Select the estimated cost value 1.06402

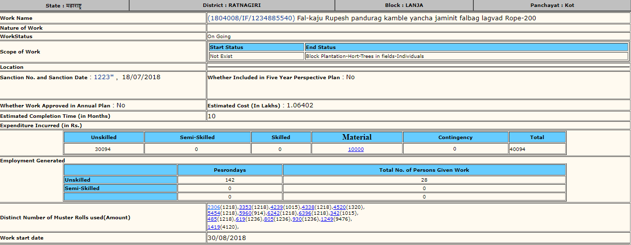(x=299, y=105)
